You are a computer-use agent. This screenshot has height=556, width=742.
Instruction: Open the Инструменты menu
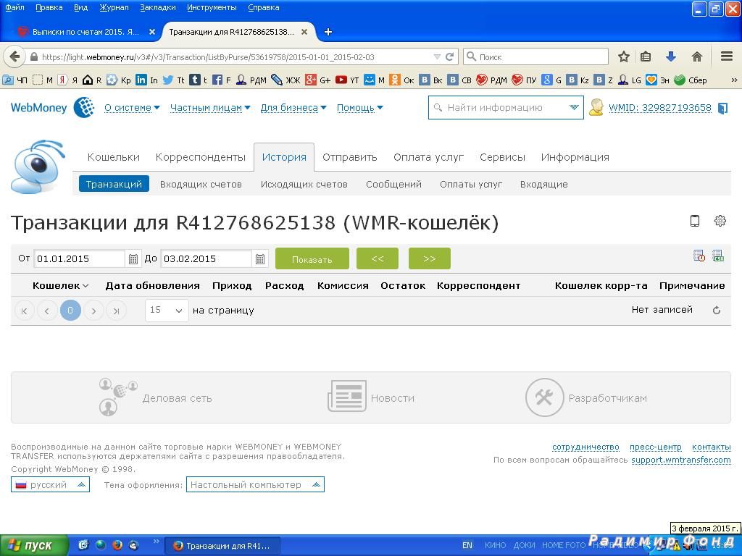[212, 7]
